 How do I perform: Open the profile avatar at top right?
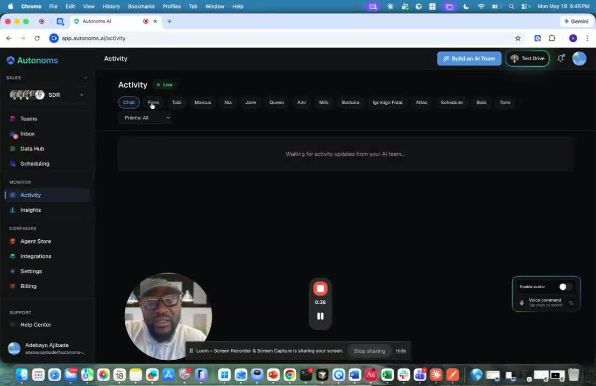point(579,59)
